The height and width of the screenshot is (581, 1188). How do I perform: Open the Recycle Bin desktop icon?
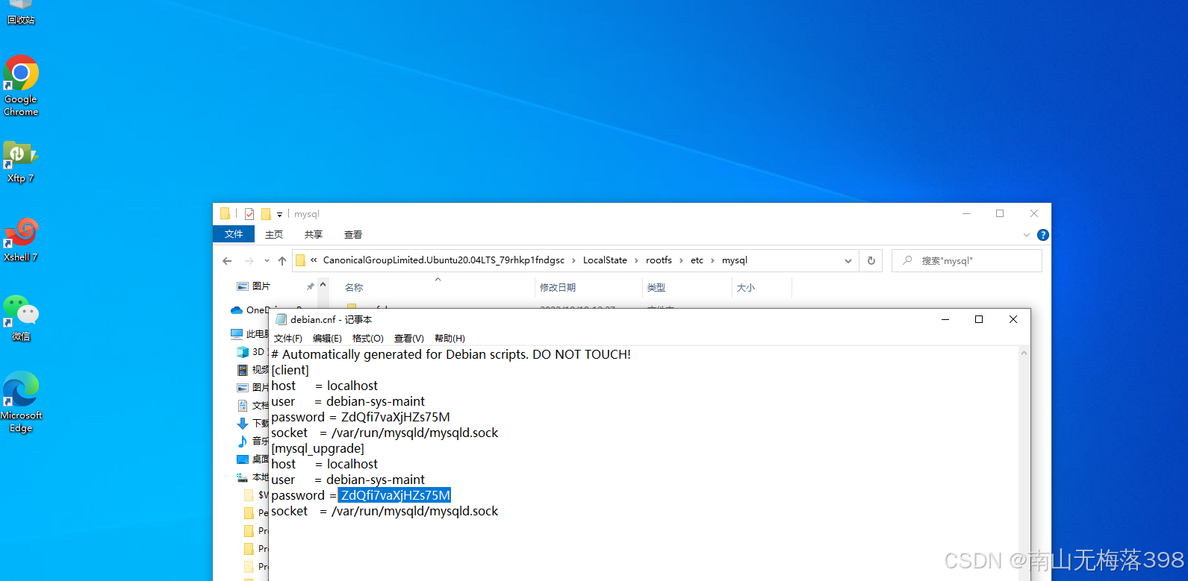21,11
